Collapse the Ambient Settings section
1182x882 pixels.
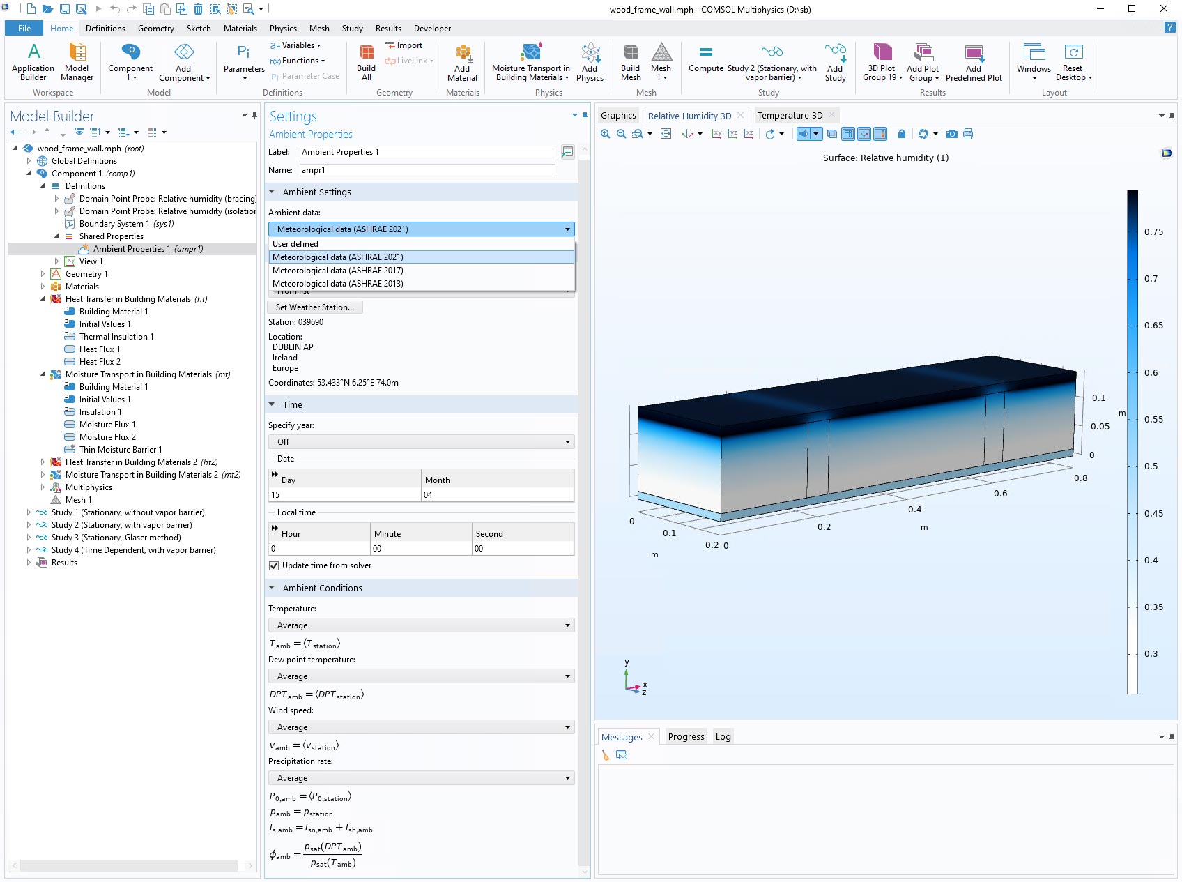272,192
